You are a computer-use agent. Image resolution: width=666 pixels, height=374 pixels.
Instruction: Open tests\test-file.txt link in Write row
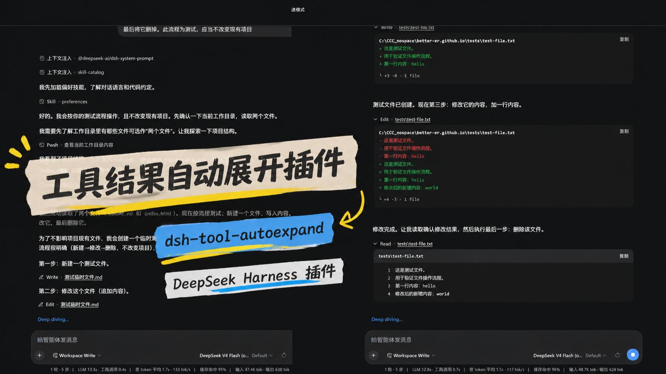click(417, 27)
